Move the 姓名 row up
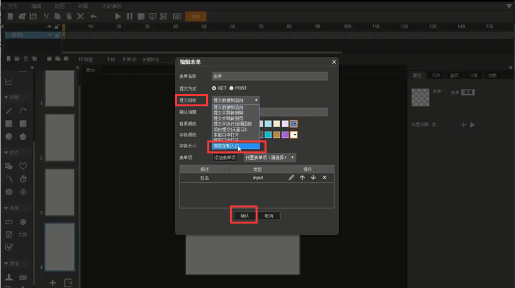The height and width of the screenshot is (288, 515). [302, 178]
